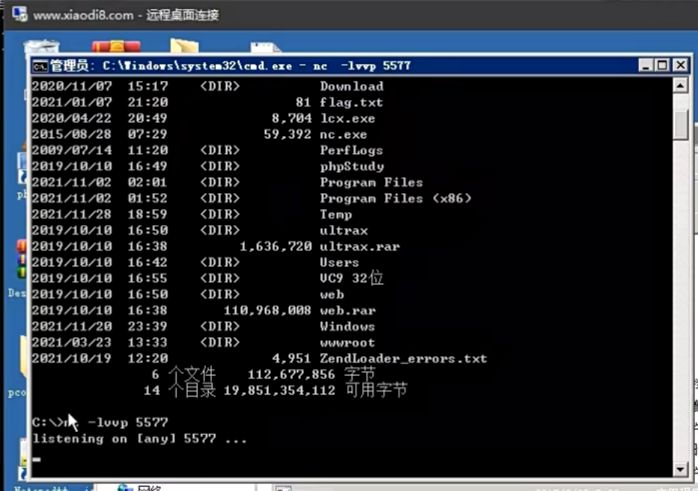This screenshot has height=491, width=698.
Task: Click the nc.exe file entry
Action: click(343, 135)
